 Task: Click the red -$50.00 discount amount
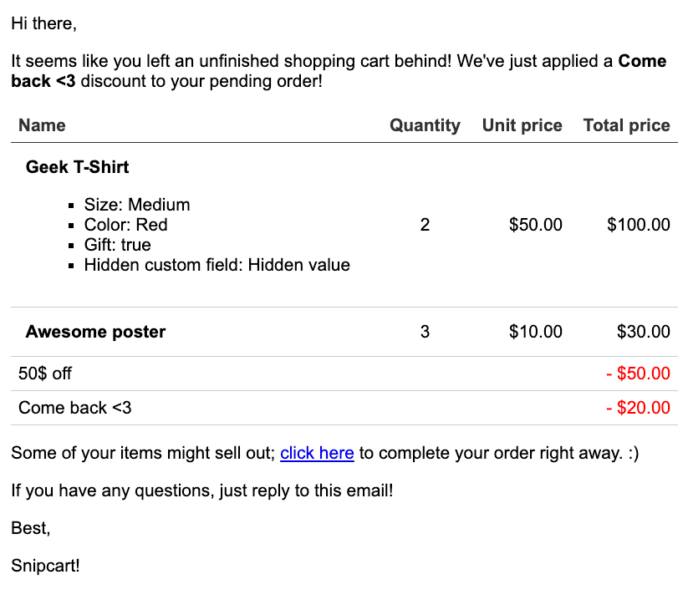(638, 374)
